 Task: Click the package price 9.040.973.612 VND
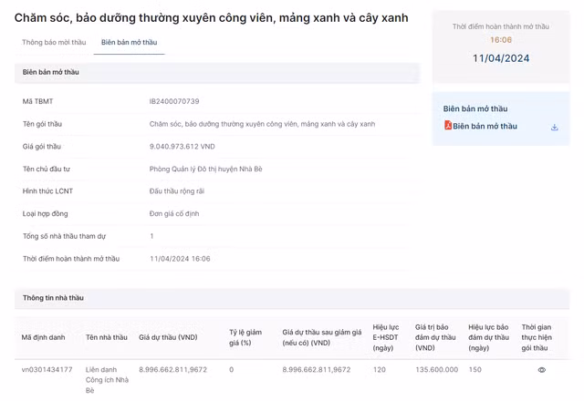(182, 146)
